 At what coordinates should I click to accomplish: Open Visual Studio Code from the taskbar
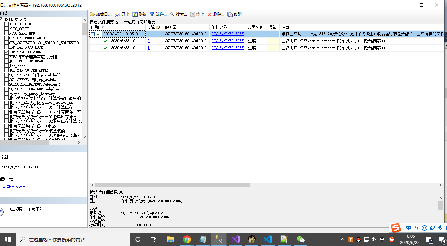point(268,239)
